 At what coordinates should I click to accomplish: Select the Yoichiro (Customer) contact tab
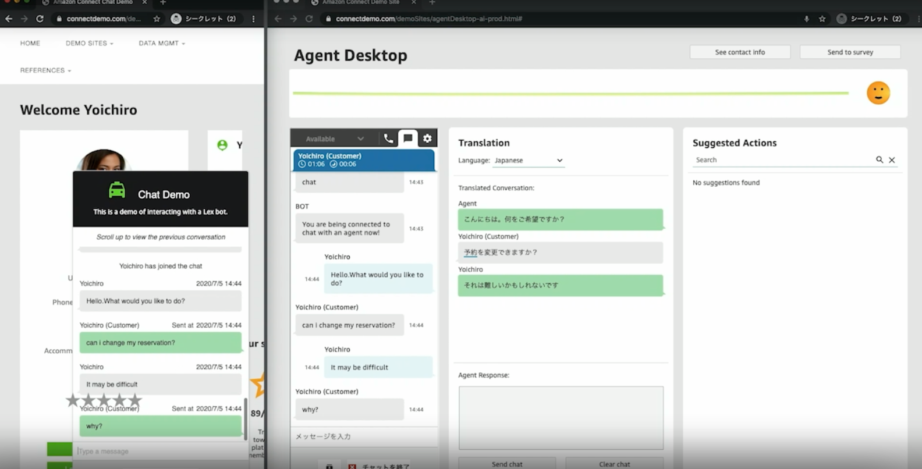(364, 160)
